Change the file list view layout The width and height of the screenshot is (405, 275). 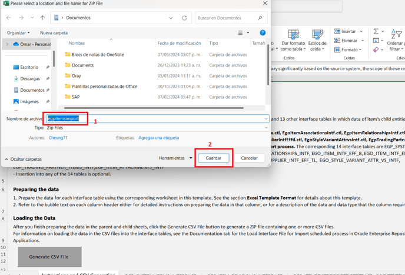(240, 33)
